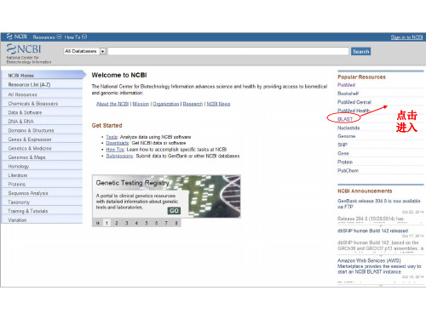Viewport: 426px width, 319px height.
Task: Click the GO button on banner
Action: pos(174,211)
